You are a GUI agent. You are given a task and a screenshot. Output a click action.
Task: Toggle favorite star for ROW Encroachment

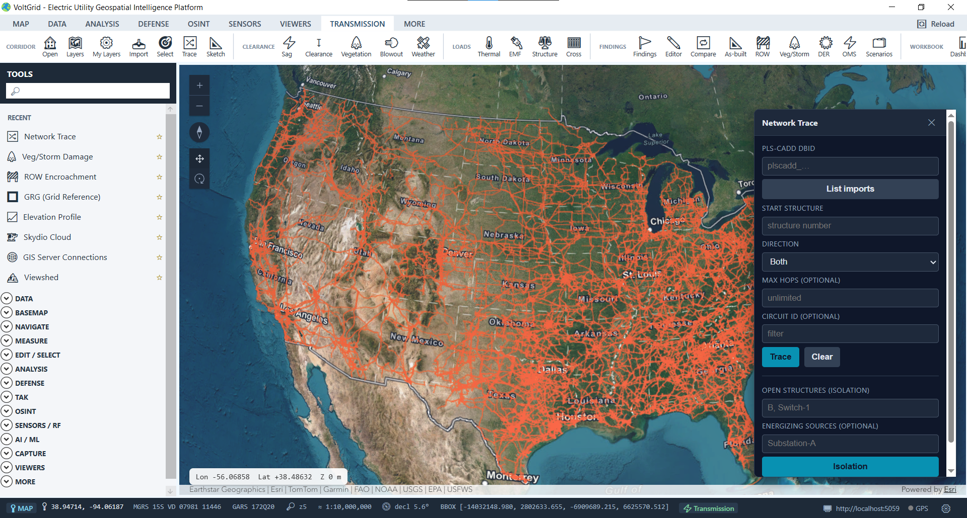point(159,177)
